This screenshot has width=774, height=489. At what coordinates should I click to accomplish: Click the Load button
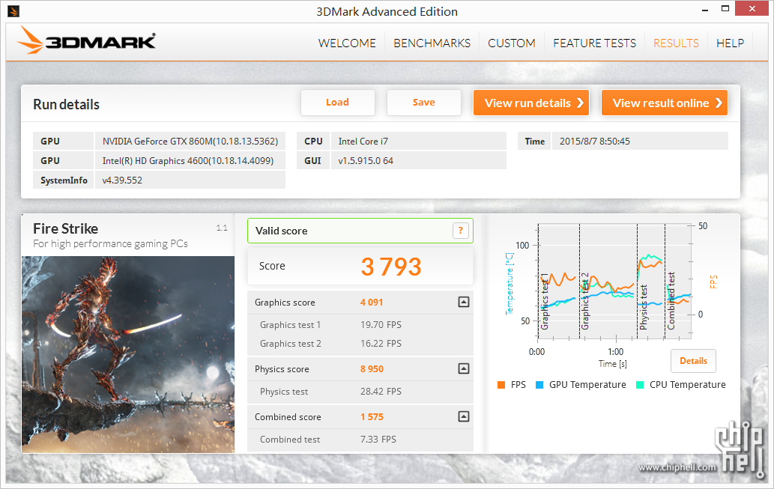[338, 102]
